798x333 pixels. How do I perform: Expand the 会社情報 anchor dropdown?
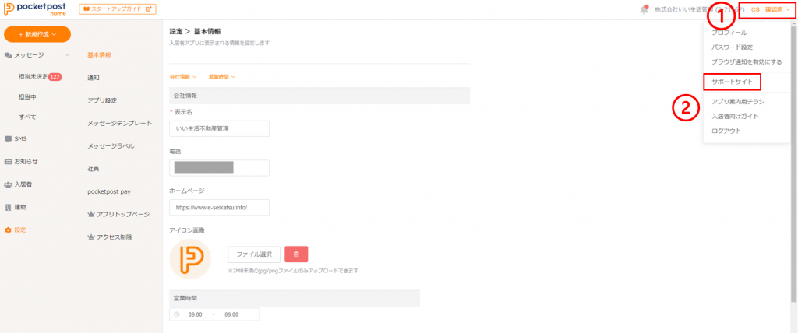(x=183, y=77)
